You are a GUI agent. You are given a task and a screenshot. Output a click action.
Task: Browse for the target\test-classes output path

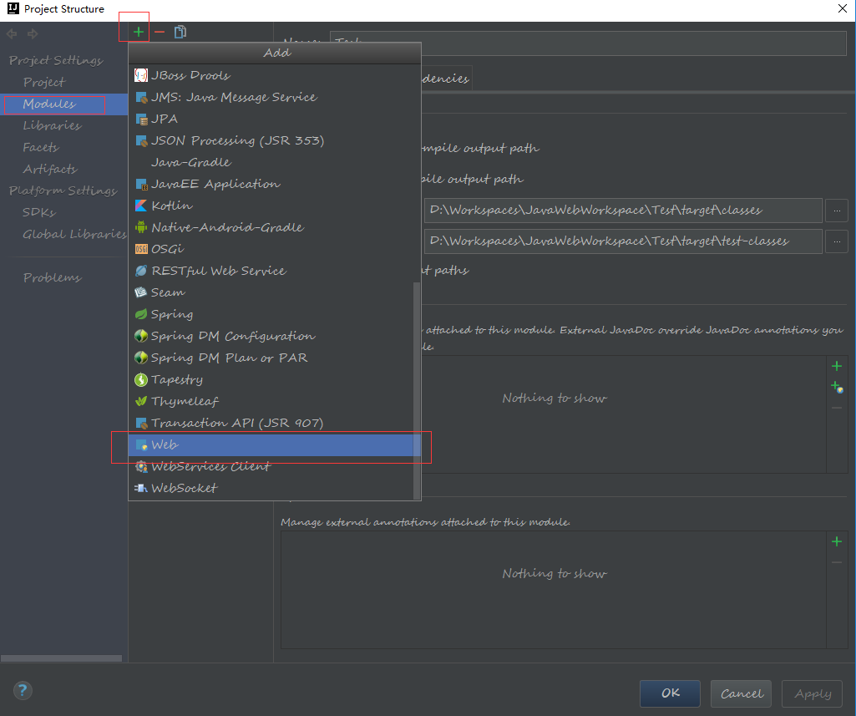pos(837,241)
